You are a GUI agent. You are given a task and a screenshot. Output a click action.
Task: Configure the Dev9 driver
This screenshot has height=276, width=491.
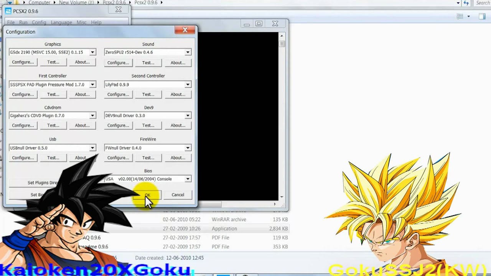pyautogui.click(x=118, y=125)
